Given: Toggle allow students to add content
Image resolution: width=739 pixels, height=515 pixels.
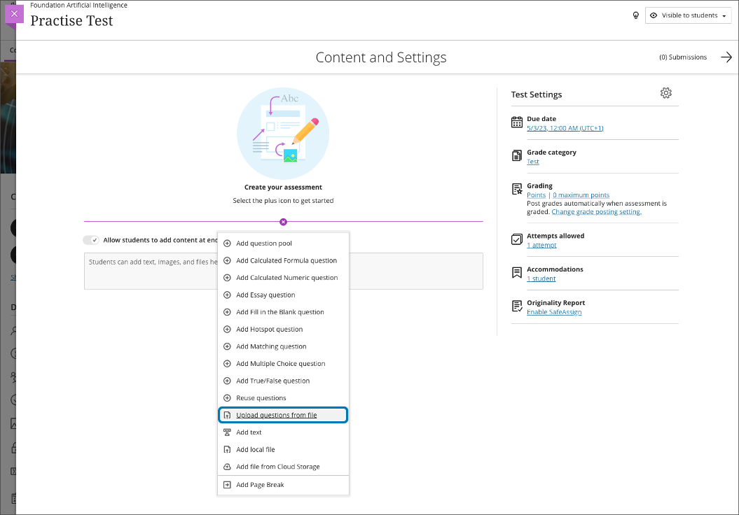Looking at the screenshot, I should pos(91,239).
